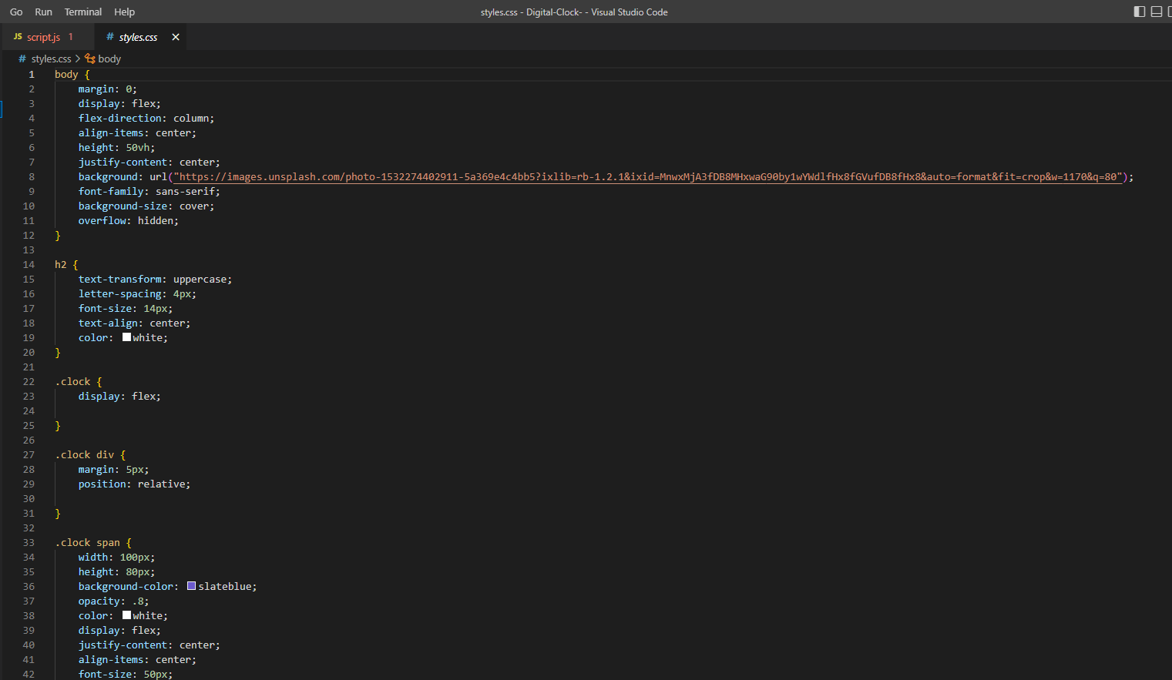1172x680 pixels.
Task: Open the Customize Layout icon at top right
Action: 1169,12
